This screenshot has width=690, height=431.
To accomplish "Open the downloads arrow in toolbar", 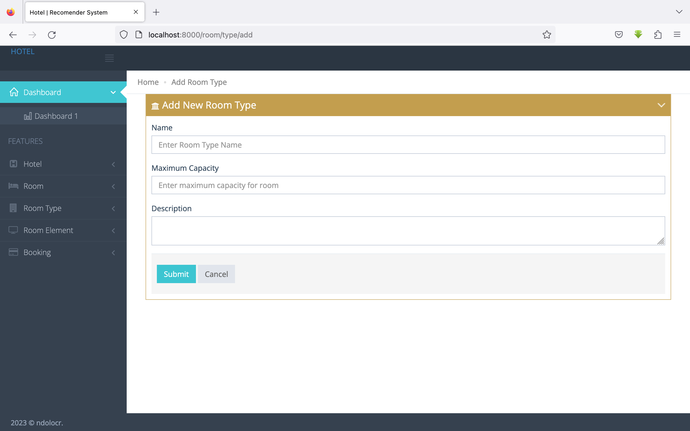I will click(x=638, y=34).
